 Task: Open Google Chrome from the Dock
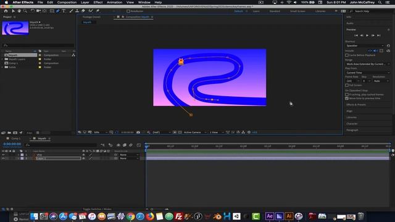click(130, 216)
